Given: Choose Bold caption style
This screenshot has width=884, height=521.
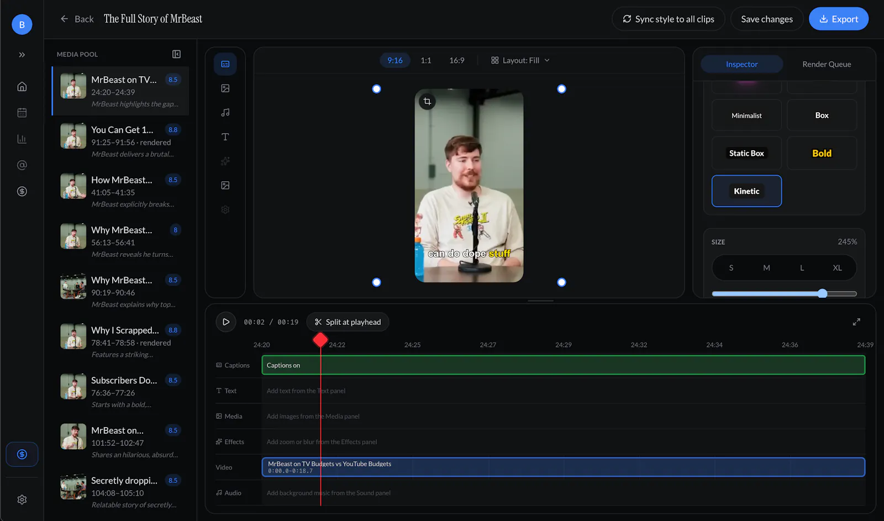Looking at the screenshot, I should 822,153.
